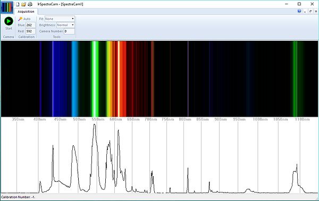Click the 550nm axis label
Viewport: 319px width, 201px height.
pos(98,119)
